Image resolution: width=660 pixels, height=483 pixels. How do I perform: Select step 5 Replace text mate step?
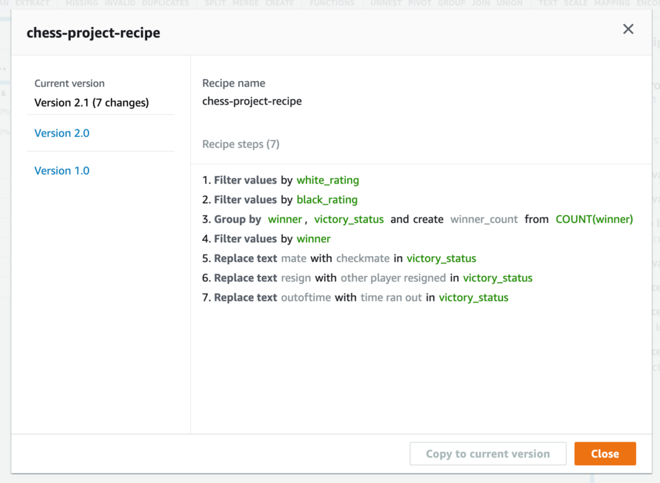[x=339, y=259]
